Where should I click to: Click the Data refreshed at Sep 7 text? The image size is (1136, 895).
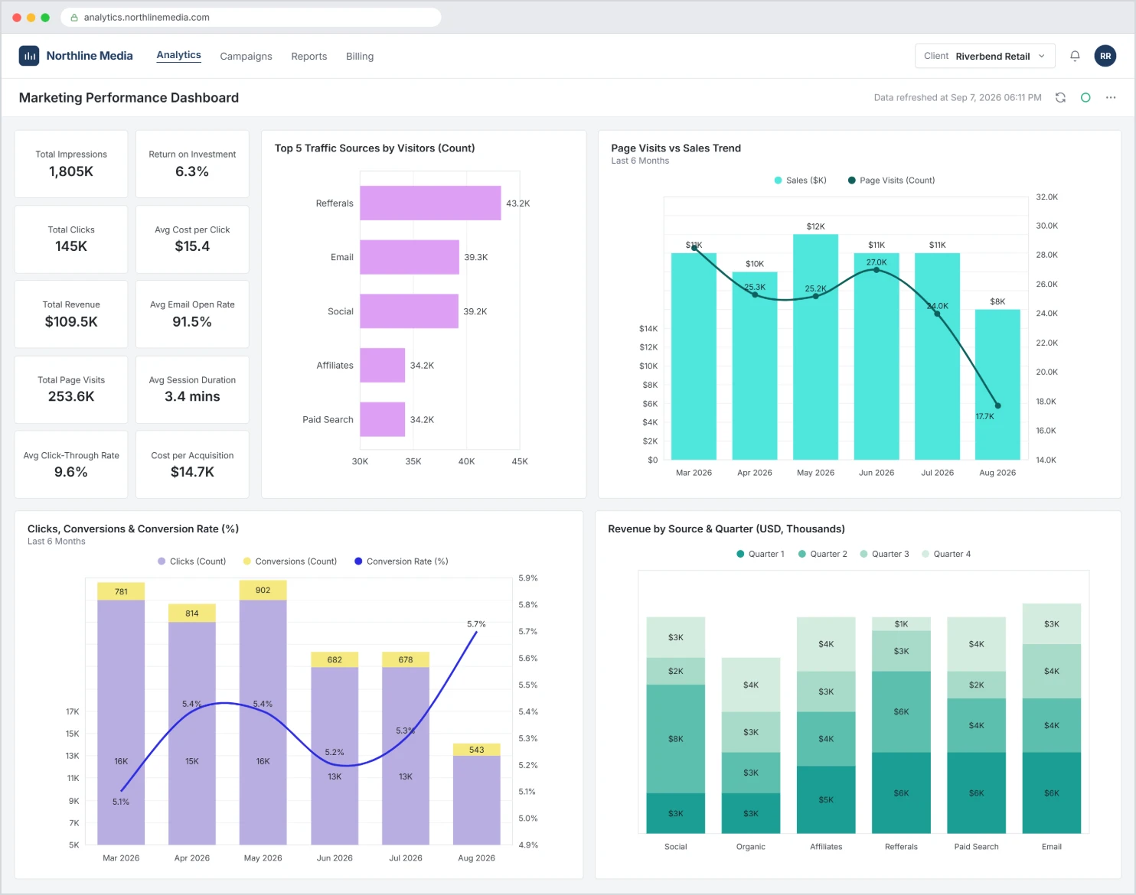(958, 98)
